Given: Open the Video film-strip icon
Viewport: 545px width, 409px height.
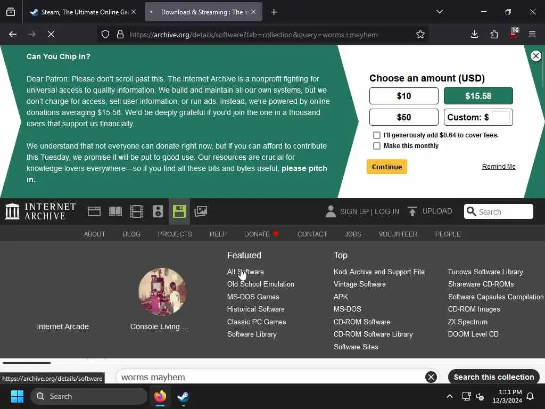Looking at the screenshot, I should (137, 211).
